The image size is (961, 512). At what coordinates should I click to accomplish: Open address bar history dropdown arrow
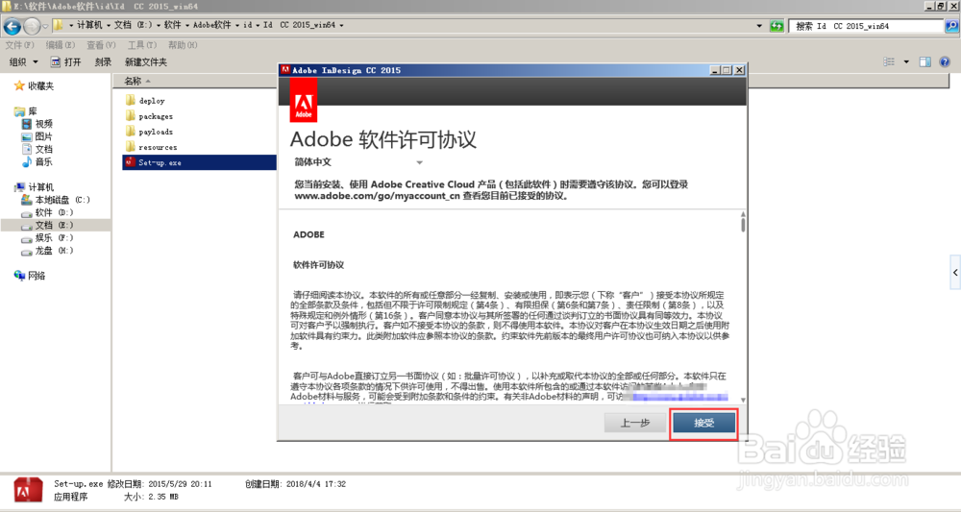(x=759, y=26)
